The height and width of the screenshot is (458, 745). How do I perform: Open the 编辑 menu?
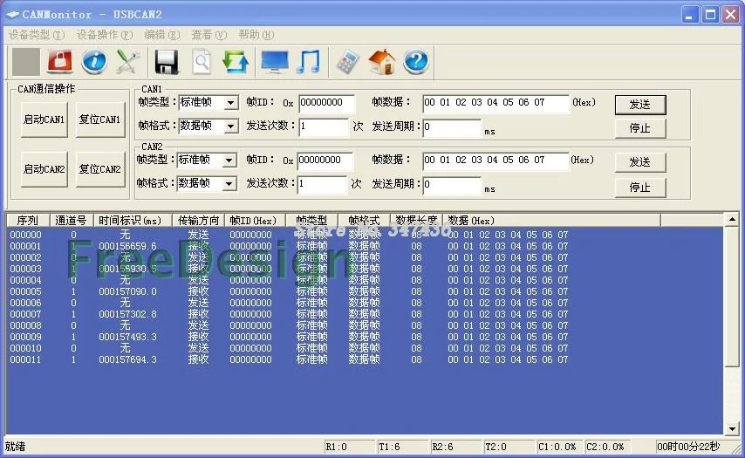pyautogui.click(x=162, y=35)
